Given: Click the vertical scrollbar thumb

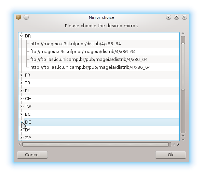Looking at the screenshot, I should pos(183,67).
